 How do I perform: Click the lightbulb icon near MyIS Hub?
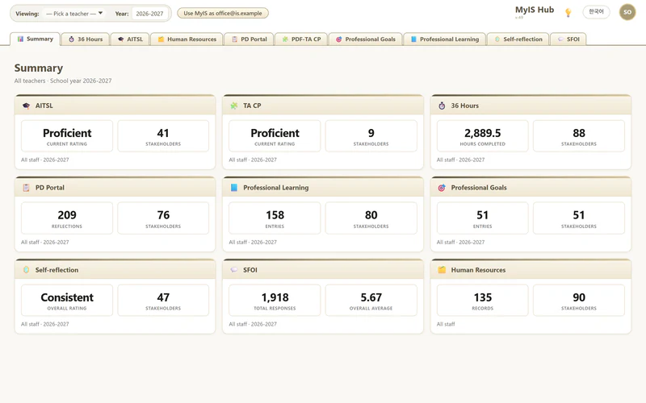568,13
